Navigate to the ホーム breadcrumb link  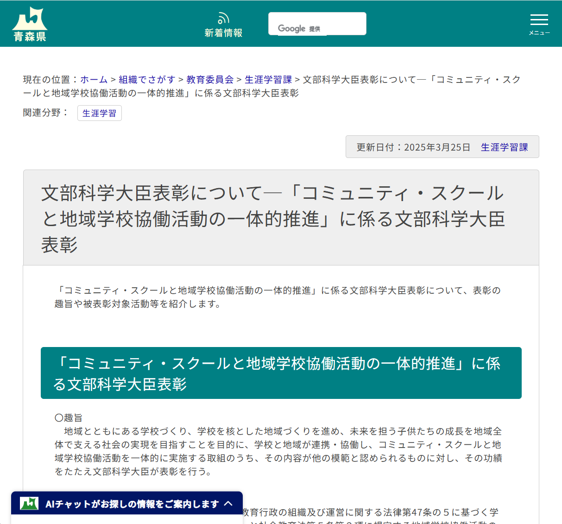(x=94, y=79)
